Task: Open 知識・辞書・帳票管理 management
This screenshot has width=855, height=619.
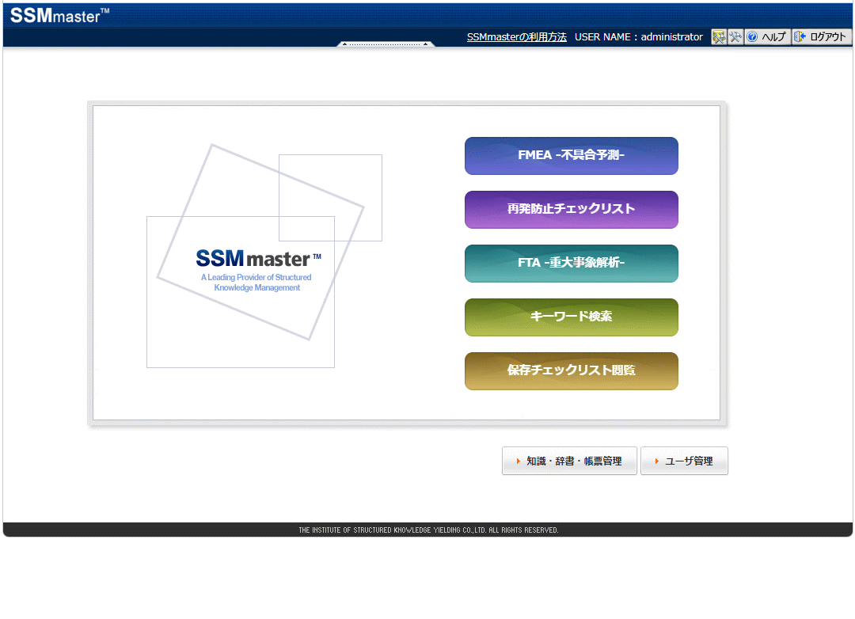Action: [x=569, y=461]
